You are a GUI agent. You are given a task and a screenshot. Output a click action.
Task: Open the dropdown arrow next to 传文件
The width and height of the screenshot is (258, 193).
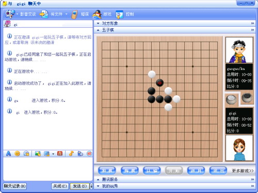(x=66, y=14)
